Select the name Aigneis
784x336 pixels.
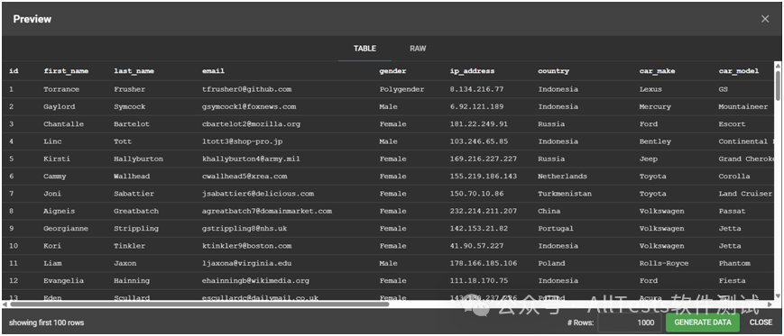tap(59, 211)
